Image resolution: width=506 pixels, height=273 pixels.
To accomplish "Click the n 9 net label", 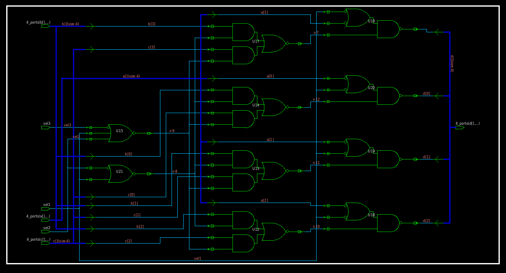I will (172, 130).
